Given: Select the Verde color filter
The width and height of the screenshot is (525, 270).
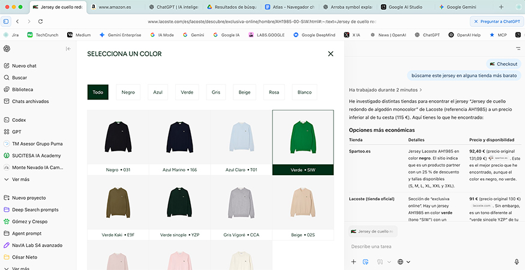Looking at the screenshot, I should point(187,92).
